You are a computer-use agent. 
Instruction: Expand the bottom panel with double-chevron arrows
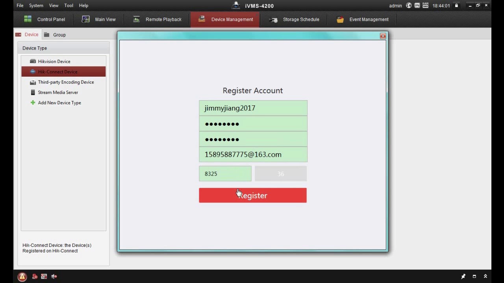[485, 276]
